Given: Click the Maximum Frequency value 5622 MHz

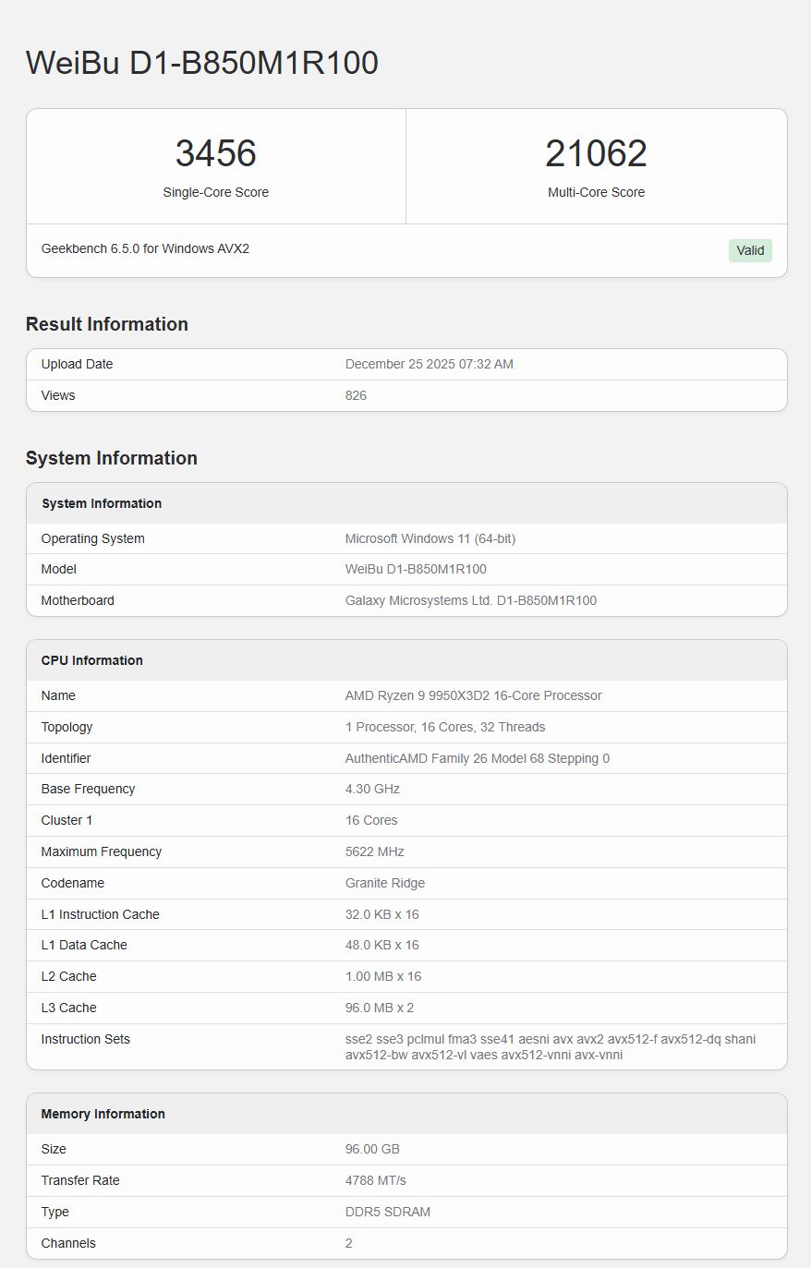Looking at the screenshot, I should pos(374,851).
